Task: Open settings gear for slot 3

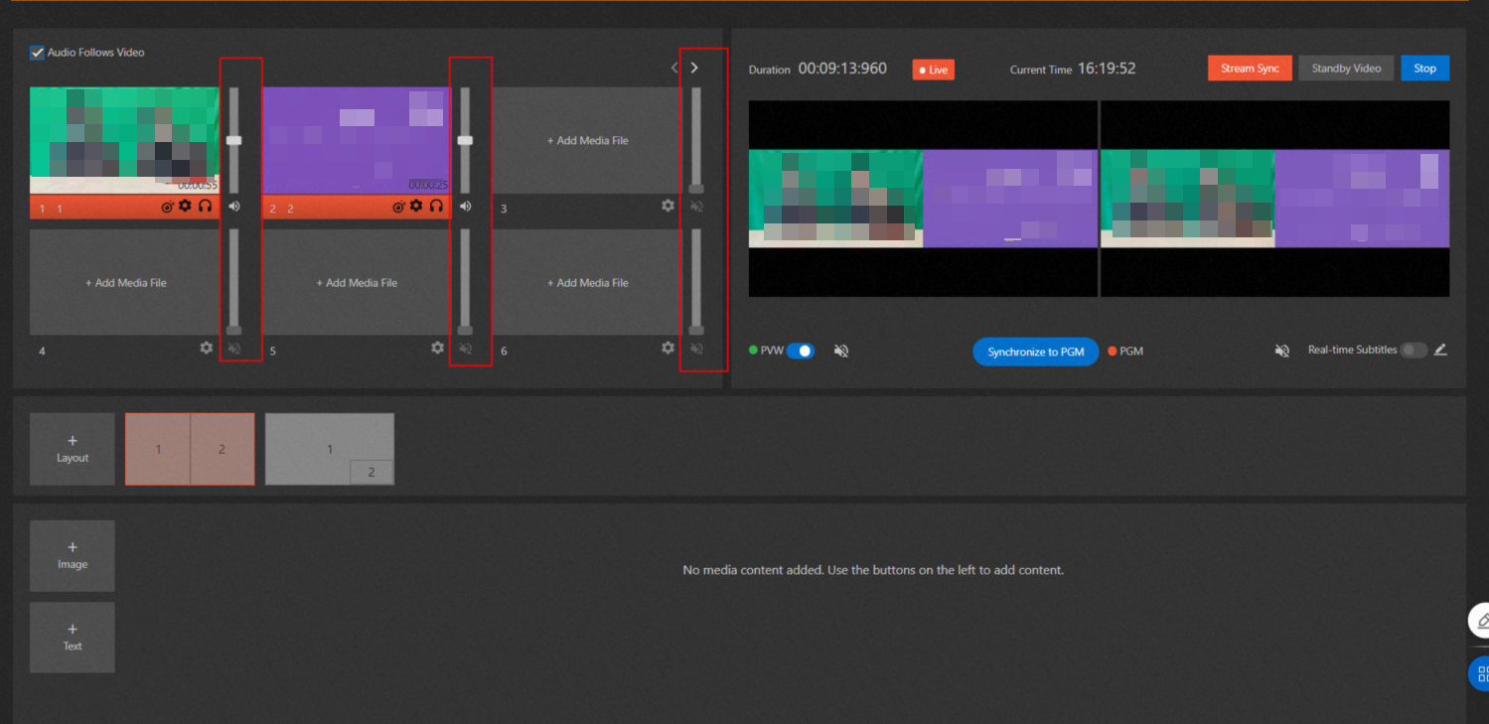Action: click(668, 206)
